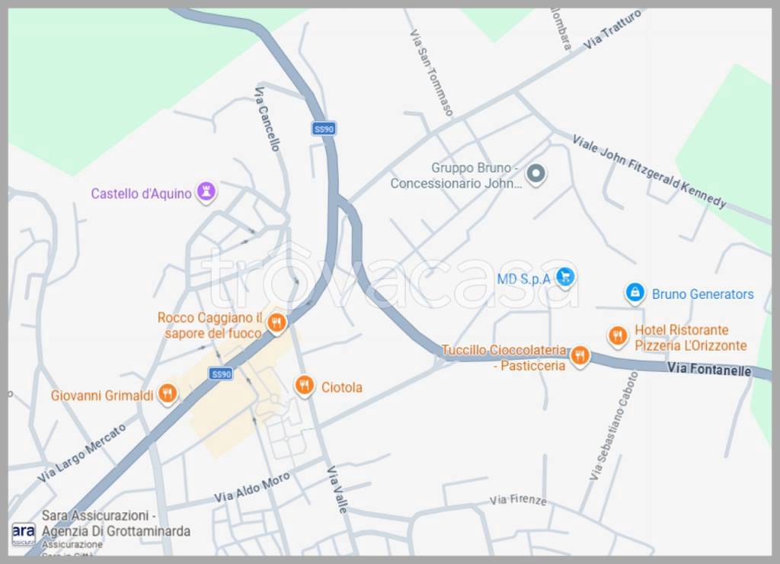
Task: Open the Hotel Ristorante L'Orizzonte pin
Action: pyautogui.click(x=617, y=337)
